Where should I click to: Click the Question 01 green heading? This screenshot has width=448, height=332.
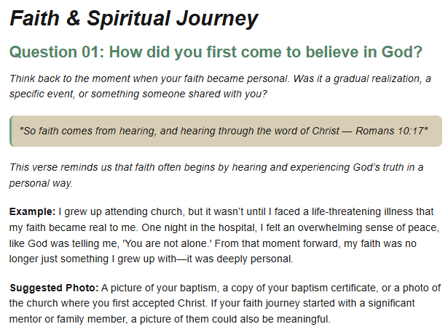pyautogui.click(x=216, y=52)
